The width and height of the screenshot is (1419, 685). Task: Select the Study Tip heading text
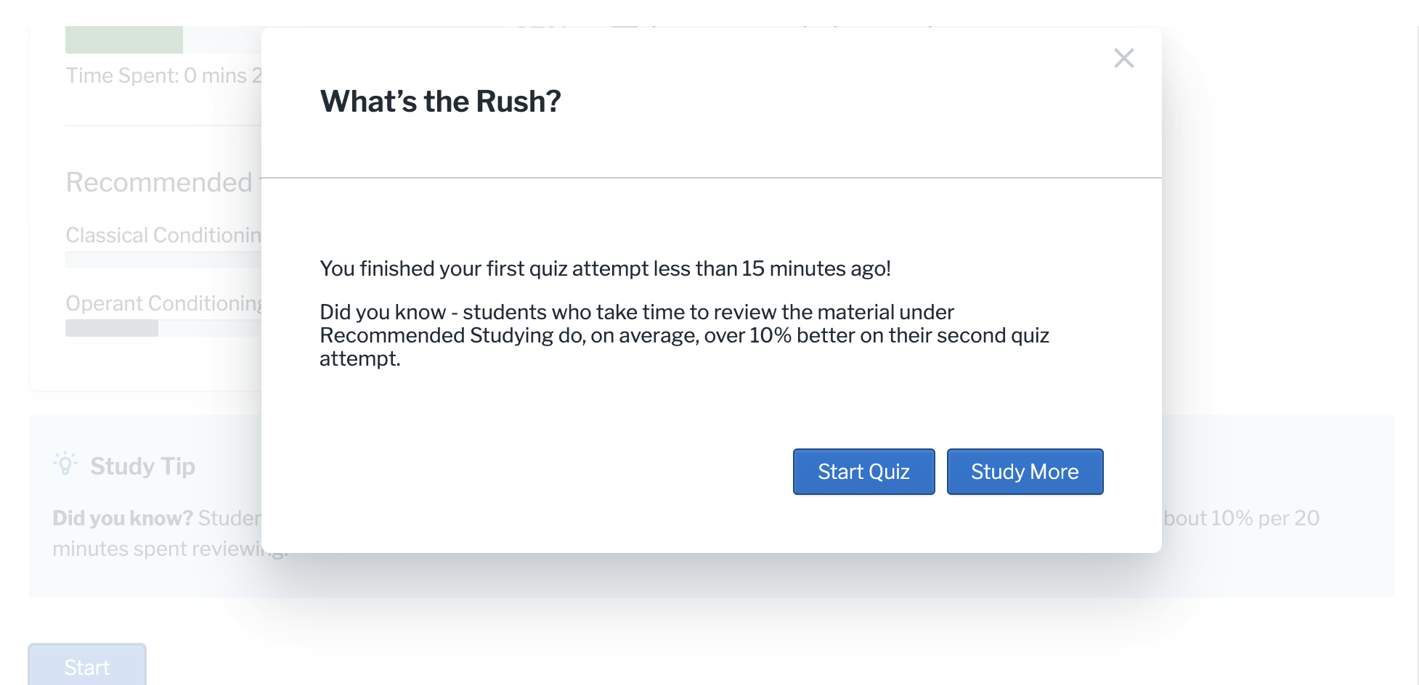click(142, 466)
